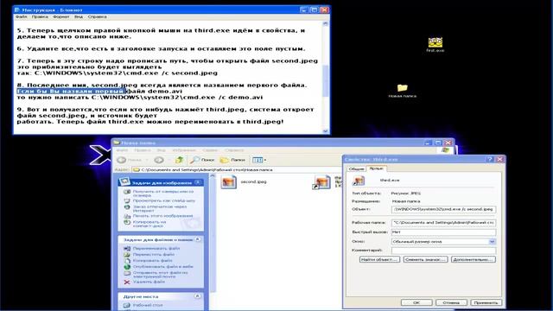Click the Explorer sidebar scroll up arrow
The width and height of the screenshot is (553, 311).
tap(213, 176)
